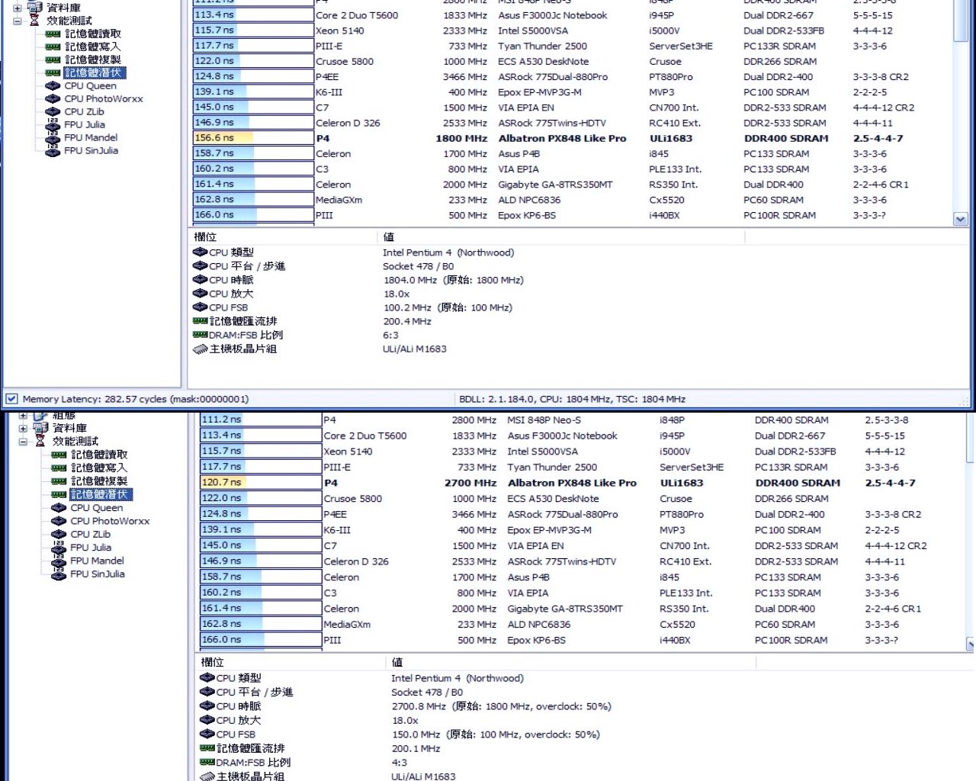Click Core 2 Duo T5600 in the upper list
This screenshot has width=976, height=781.
[x=357, y=15]
